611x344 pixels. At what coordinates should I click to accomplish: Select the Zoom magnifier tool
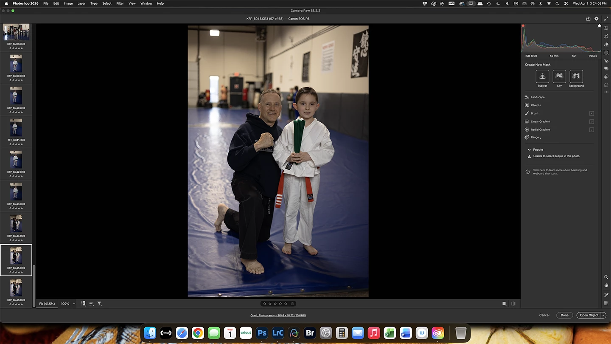[x=606, y=277]
